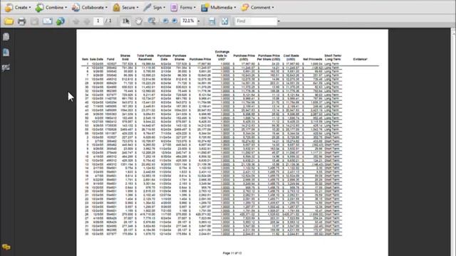Click the Print icon

coord(22,21)
